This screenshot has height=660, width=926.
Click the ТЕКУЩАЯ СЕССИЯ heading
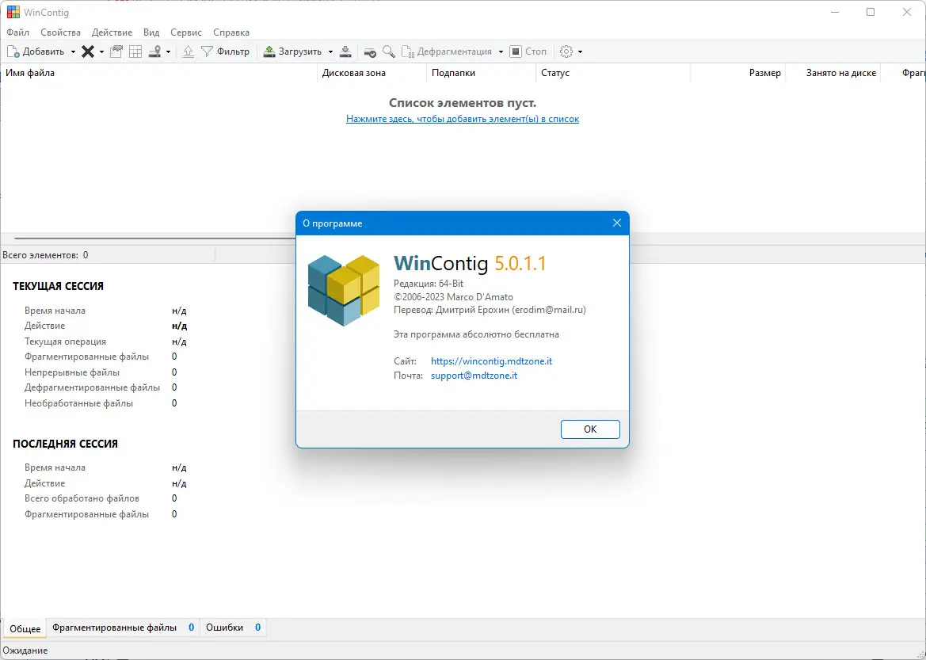pos(58,286)
